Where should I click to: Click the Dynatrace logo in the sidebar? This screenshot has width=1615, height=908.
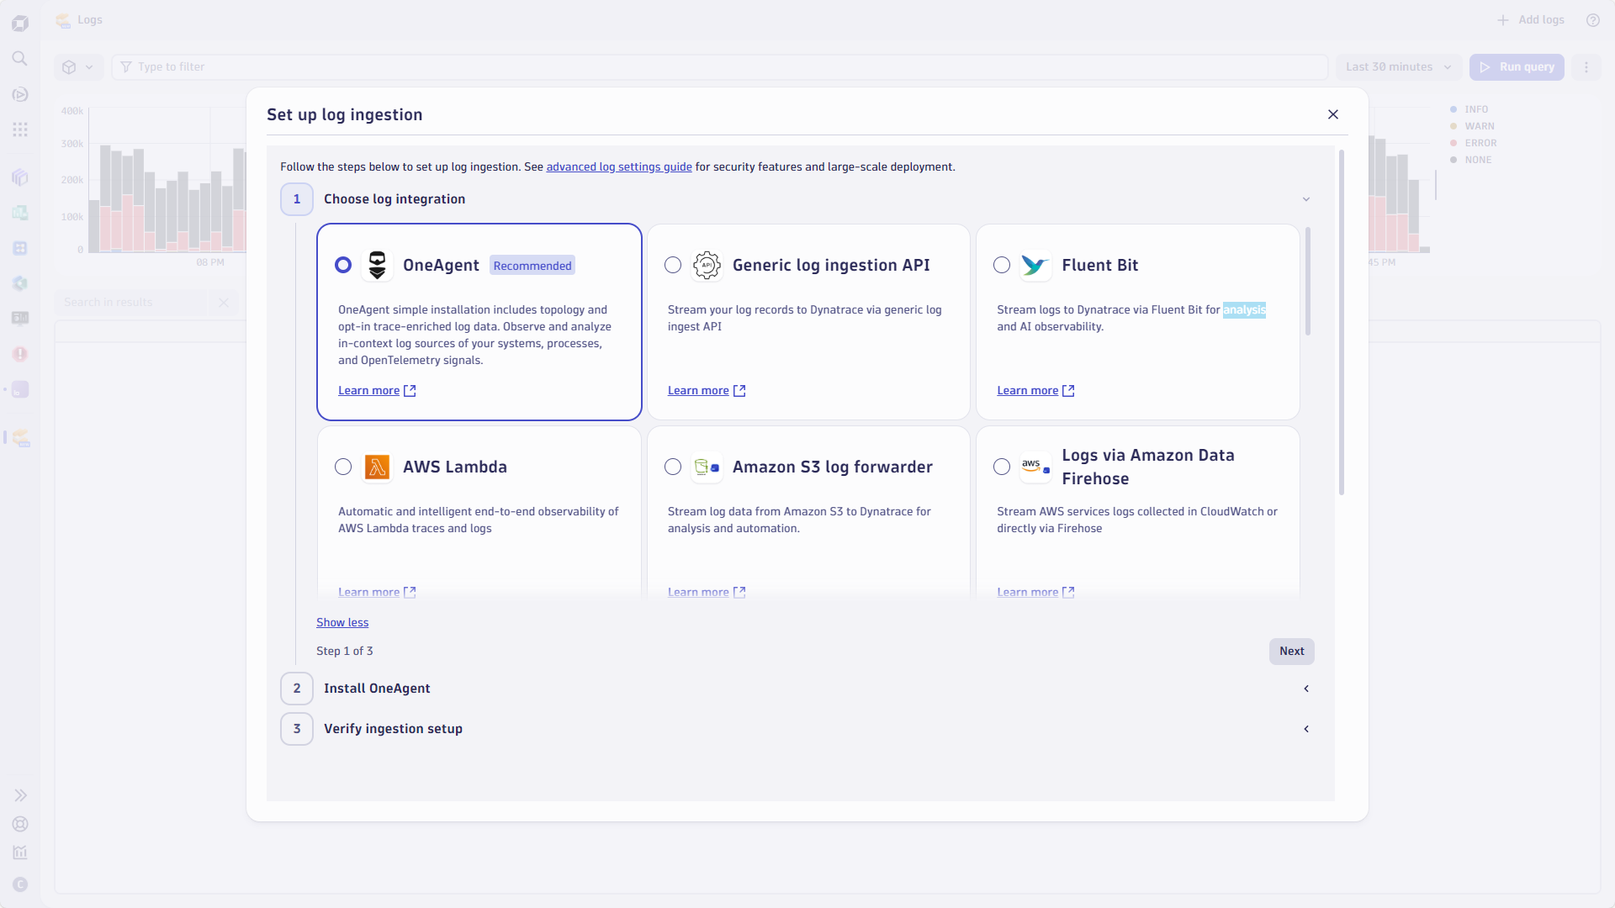pyautogui.click(x=20, y=23)
